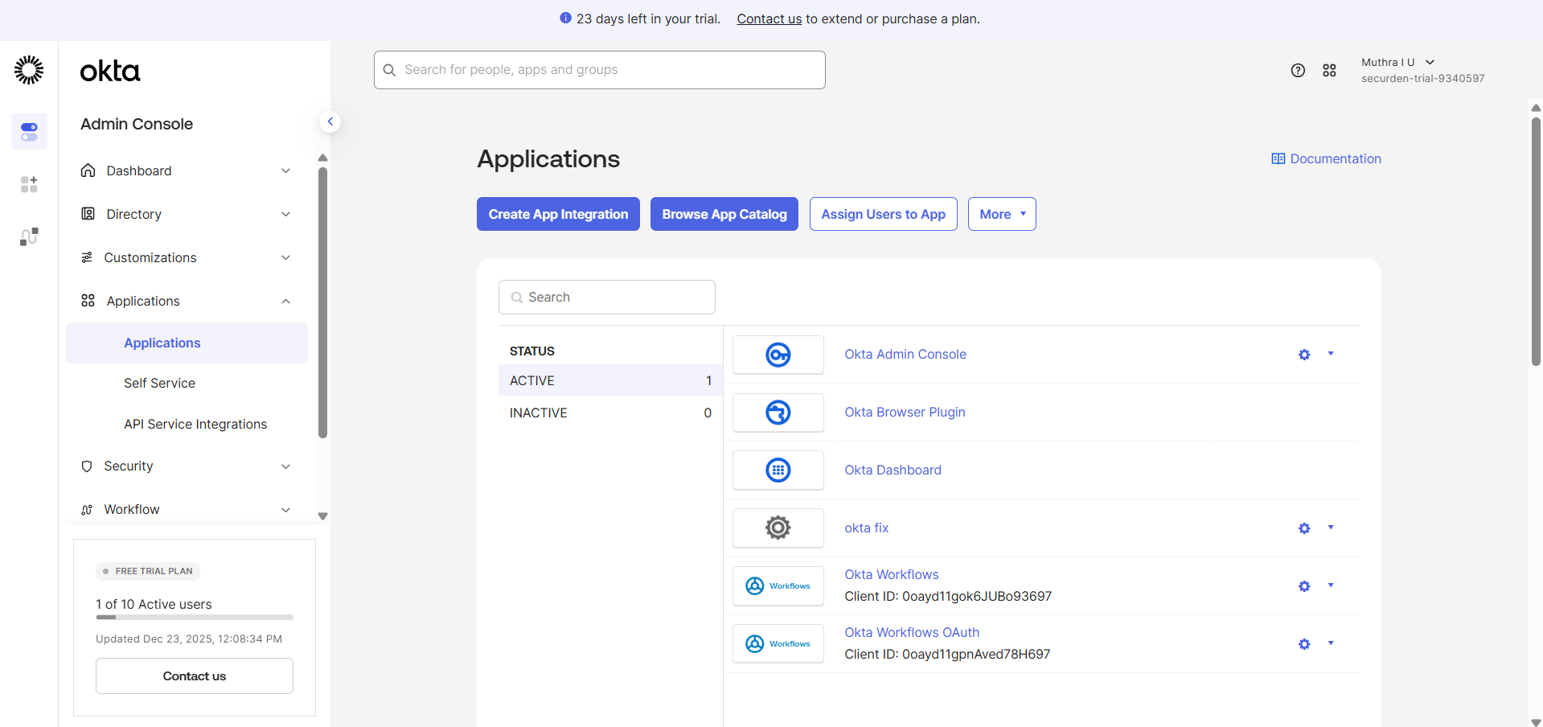Collapse the left navigation sidebar
Screen dimensions: 1543x727
click(330, 121)
